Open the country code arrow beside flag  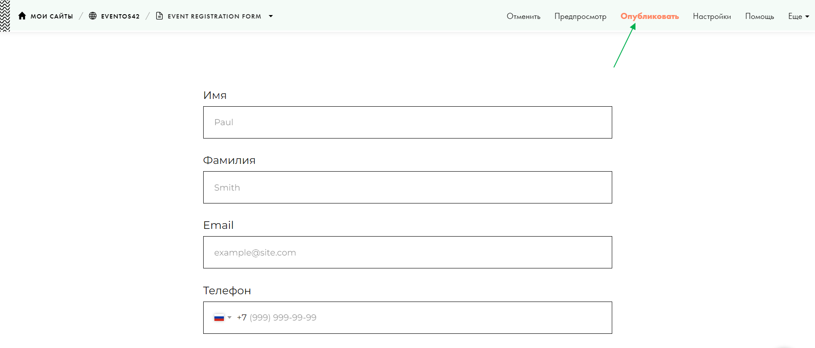coord(229,317)
